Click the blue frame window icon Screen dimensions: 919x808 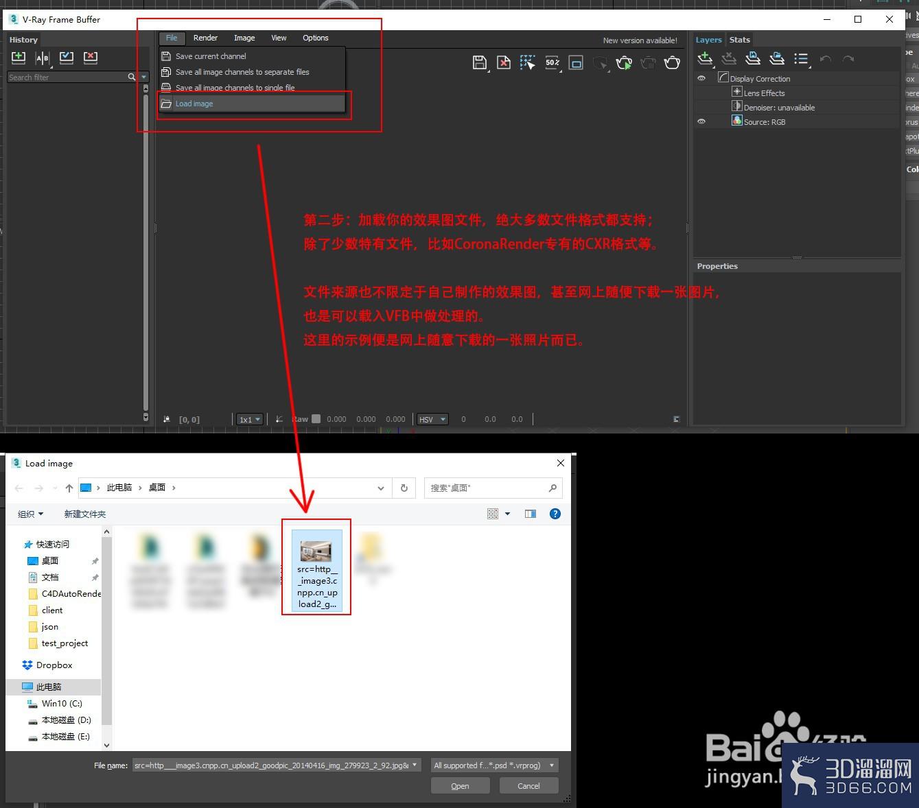[x=577, y=63]
